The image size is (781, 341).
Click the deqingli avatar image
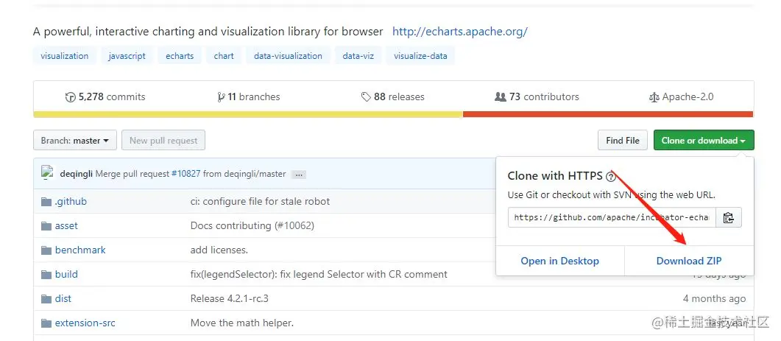[47, 173]
